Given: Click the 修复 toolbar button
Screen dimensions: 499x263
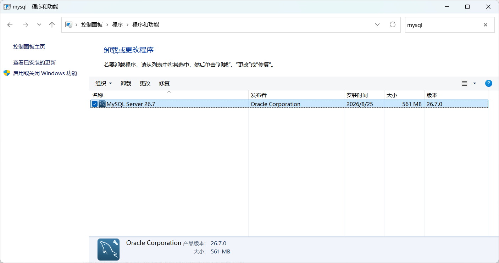Looking at the screenshot, I should pos(164,83).
